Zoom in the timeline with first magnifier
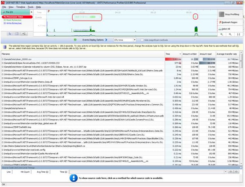Screen dimensions: 245x187 click(x=222, y=34)
